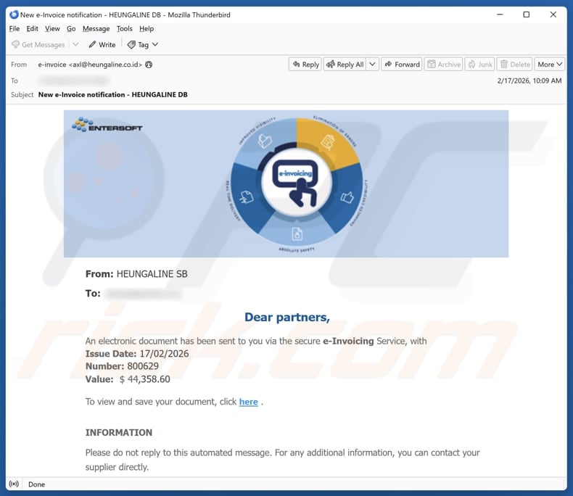Image resolution: width=573 pixels, height=496 pixels.
Task: Click the Reply button
Action: click(x=305, y=65)
